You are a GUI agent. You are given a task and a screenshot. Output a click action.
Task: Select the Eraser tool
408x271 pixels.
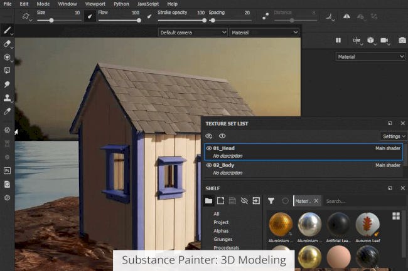(x=7, y=44)
